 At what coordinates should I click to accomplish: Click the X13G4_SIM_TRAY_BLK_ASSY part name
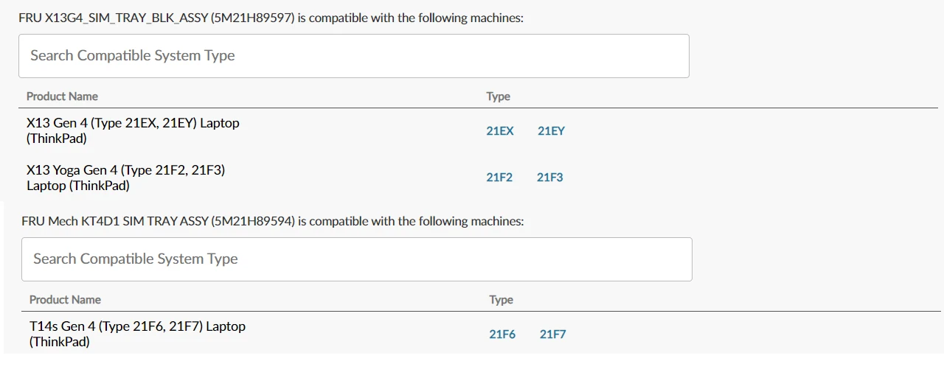tap(126, 18)
